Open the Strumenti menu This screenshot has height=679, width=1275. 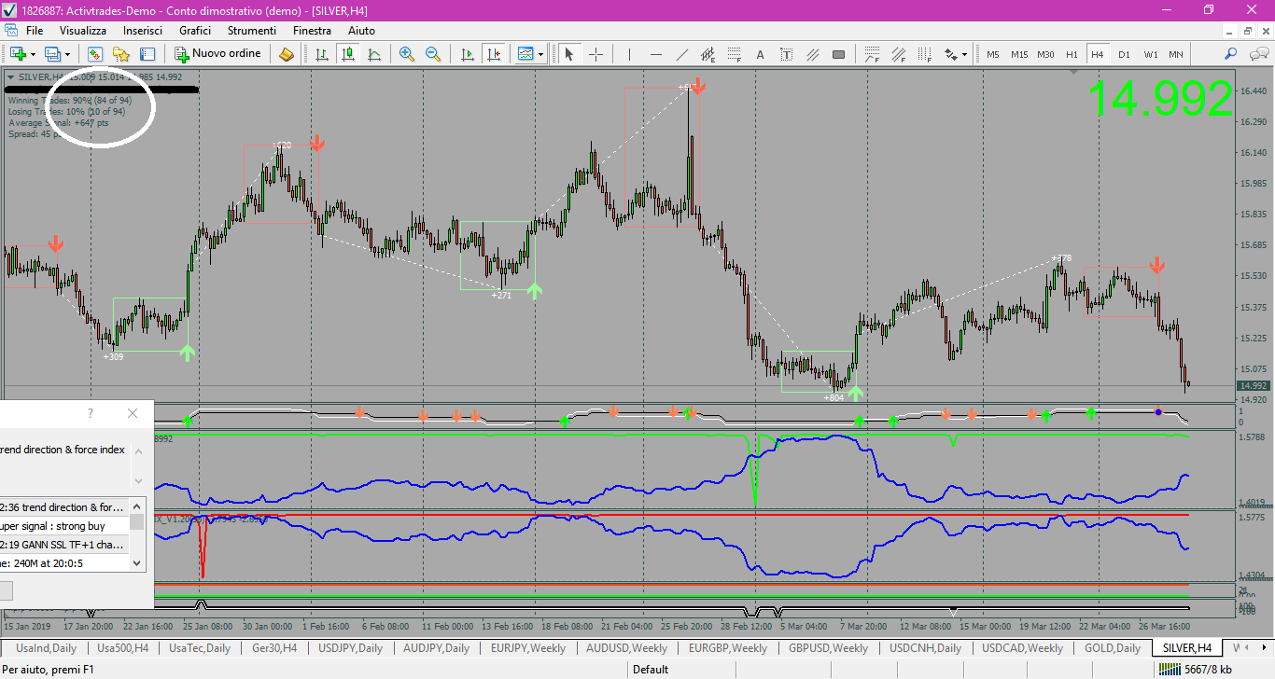pos(252,31)
